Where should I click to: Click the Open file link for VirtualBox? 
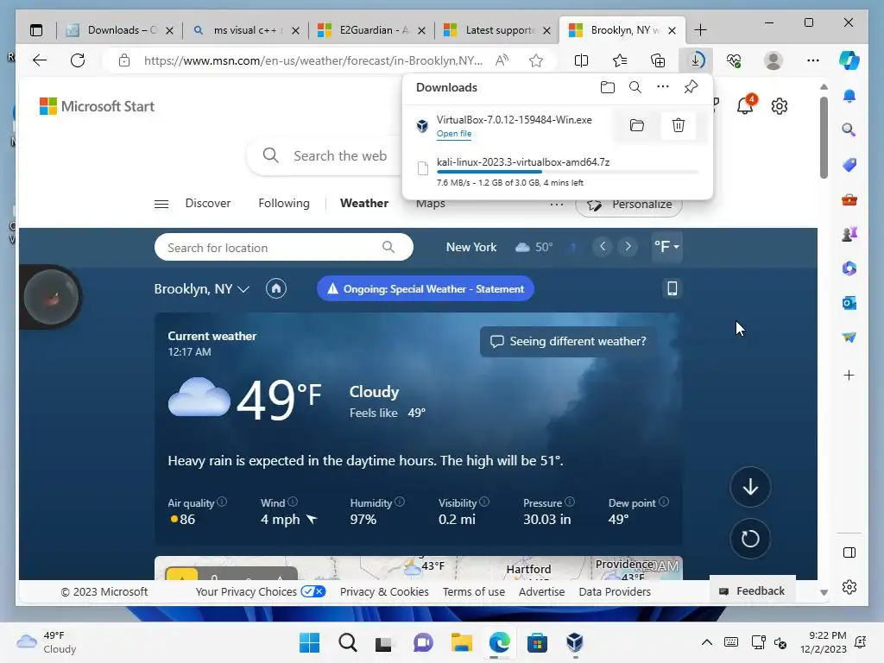pos(454,134)
